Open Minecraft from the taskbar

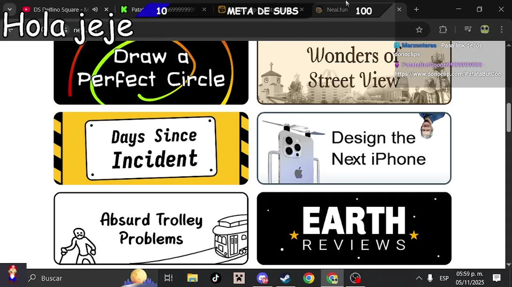point(239,278)
